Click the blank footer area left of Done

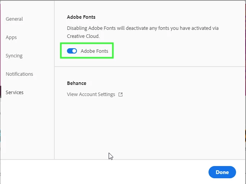point(104,172)
